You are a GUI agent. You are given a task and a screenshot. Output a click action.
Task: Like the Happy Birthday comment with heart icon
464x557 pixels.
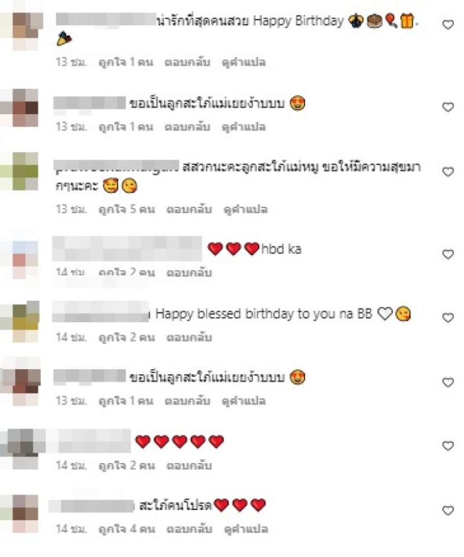[448, 24]
